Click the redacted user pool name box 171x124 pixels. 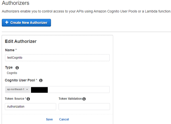pos(39,90)
